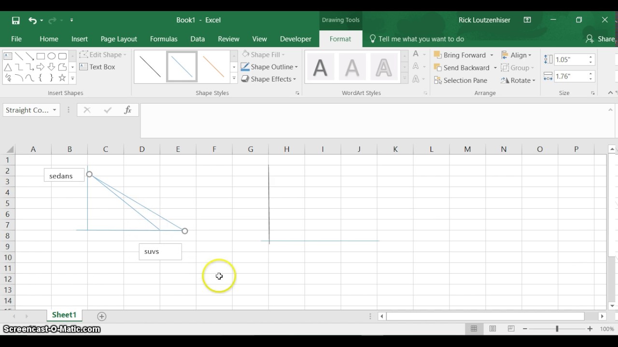The width and height of the screenshot is (618, 347).
Task: Select the Rounded Rectangle shape
Action: tap(62, 56)
